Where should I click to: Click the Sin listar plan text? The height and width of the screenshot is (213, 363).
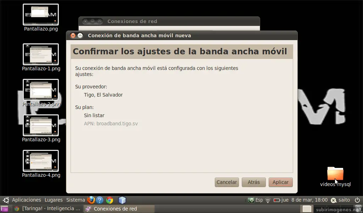(94, 115)
